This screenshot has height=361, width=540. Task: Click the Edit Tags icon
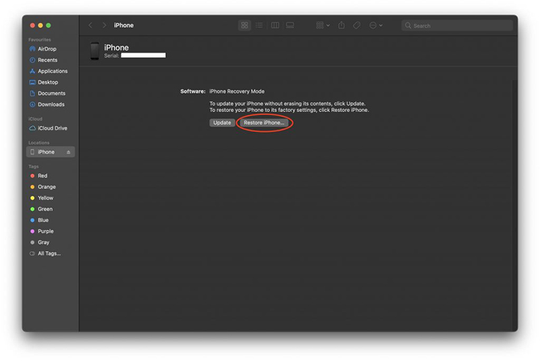click(x=356, y=26)
